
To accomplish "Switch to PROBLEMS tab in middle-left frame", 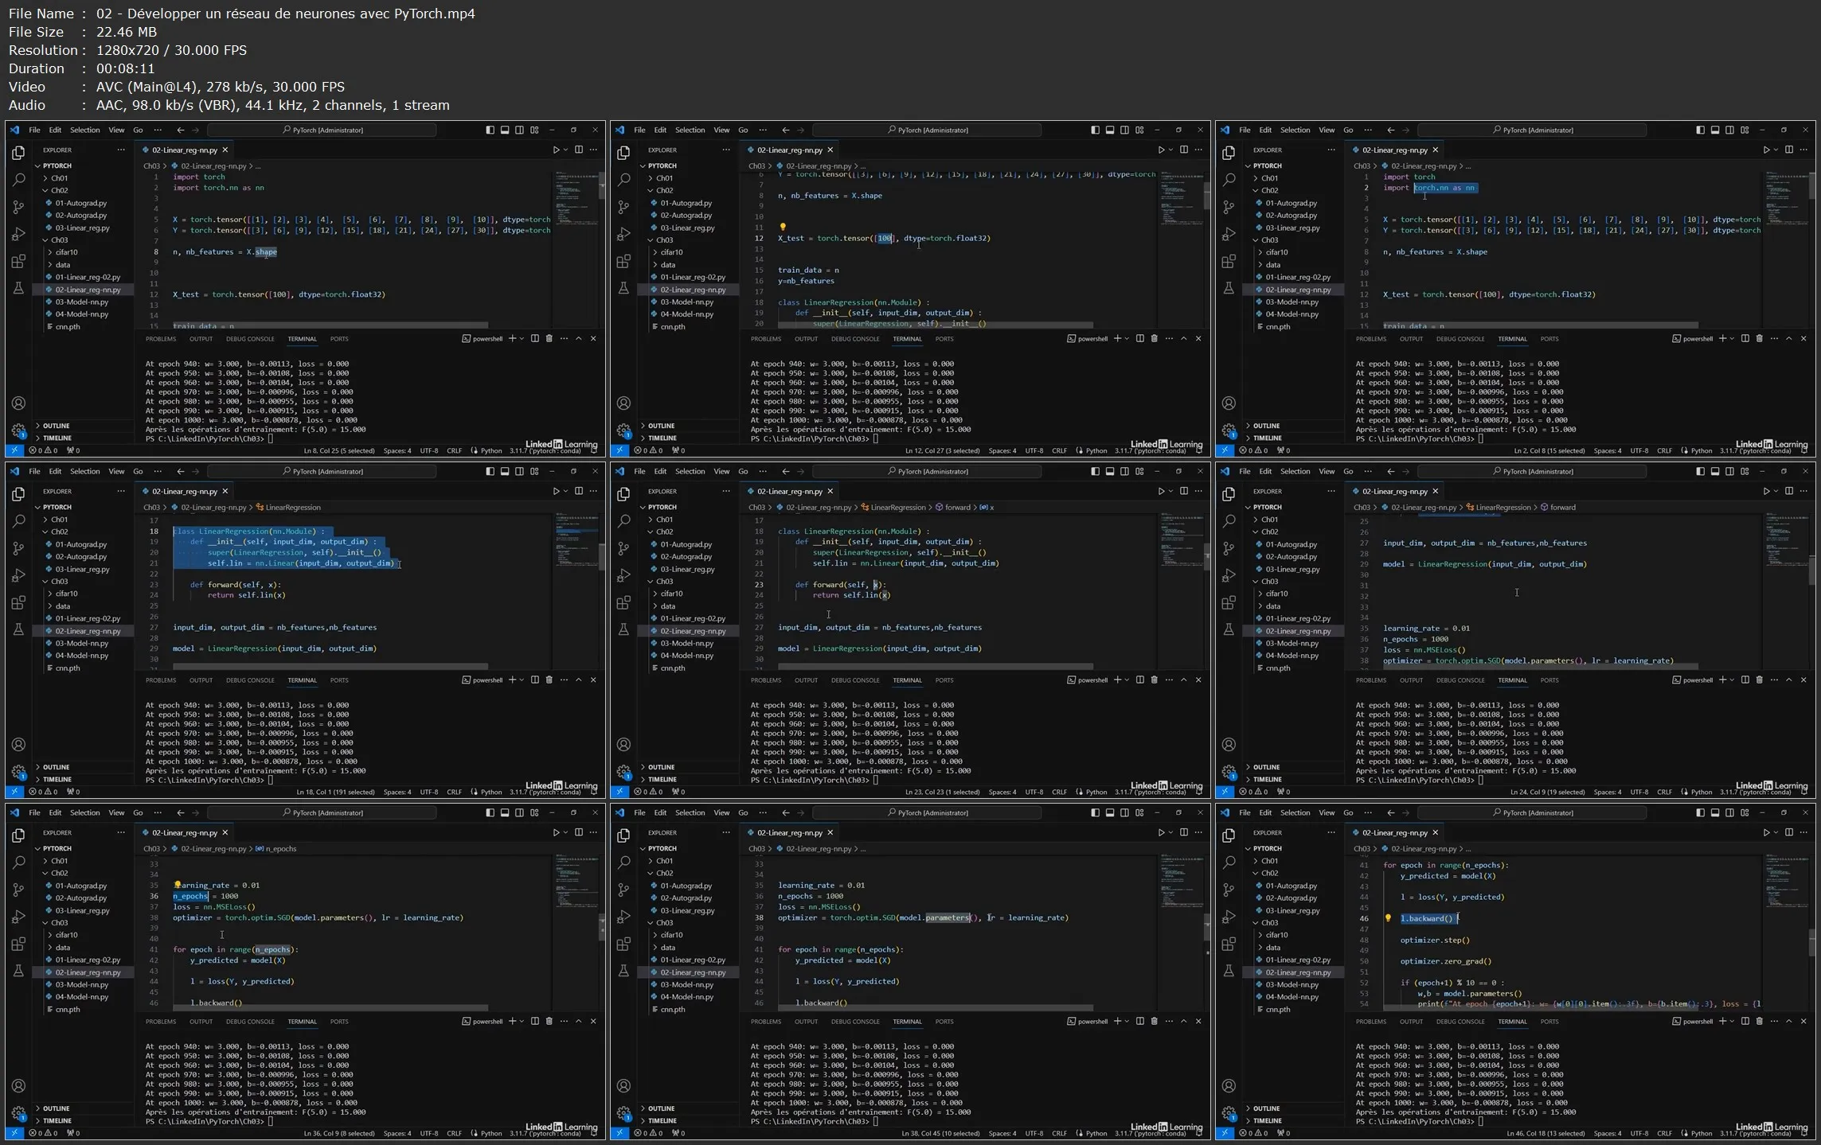I will pyautogui.click(x=161, y=680).
